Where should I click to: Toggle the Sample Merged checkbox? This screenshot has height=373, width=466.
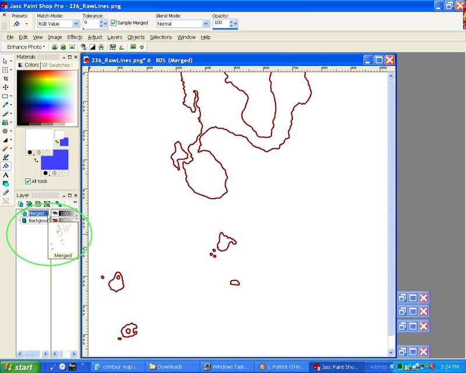click(114, 23)
